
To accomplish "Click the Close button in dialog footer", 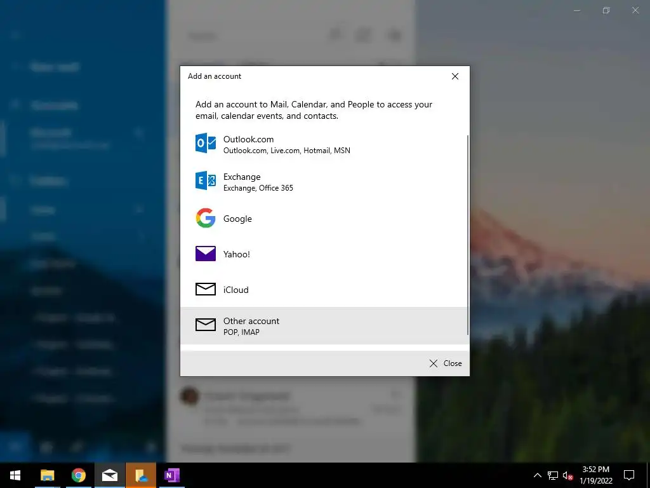I will [x=446, y=363].
